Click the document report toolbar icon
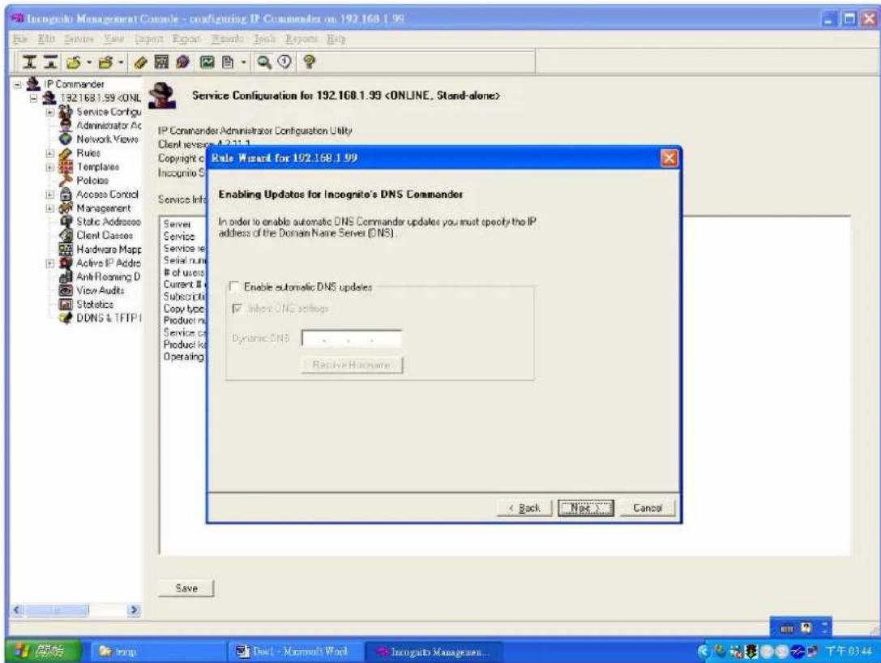This screenshot has height=663, width=881. (228, 62)
